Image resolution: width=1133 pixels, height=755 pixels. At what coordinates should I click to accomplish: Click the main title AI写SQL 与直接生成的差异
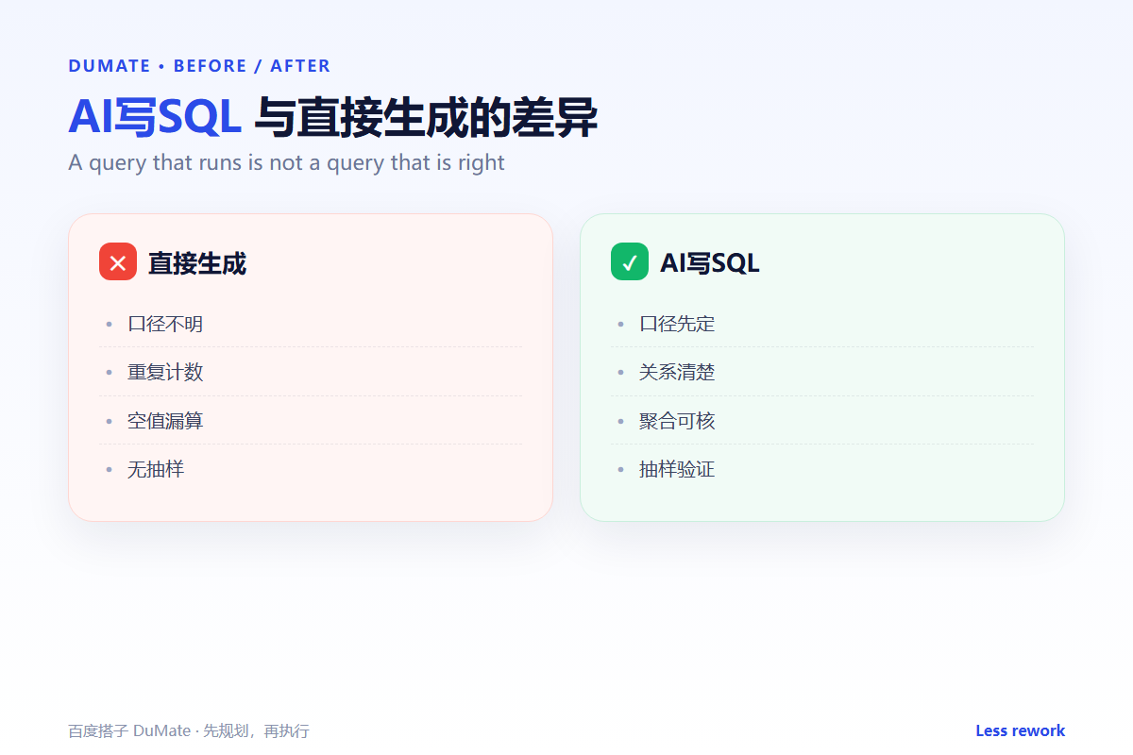coord(332,119)
